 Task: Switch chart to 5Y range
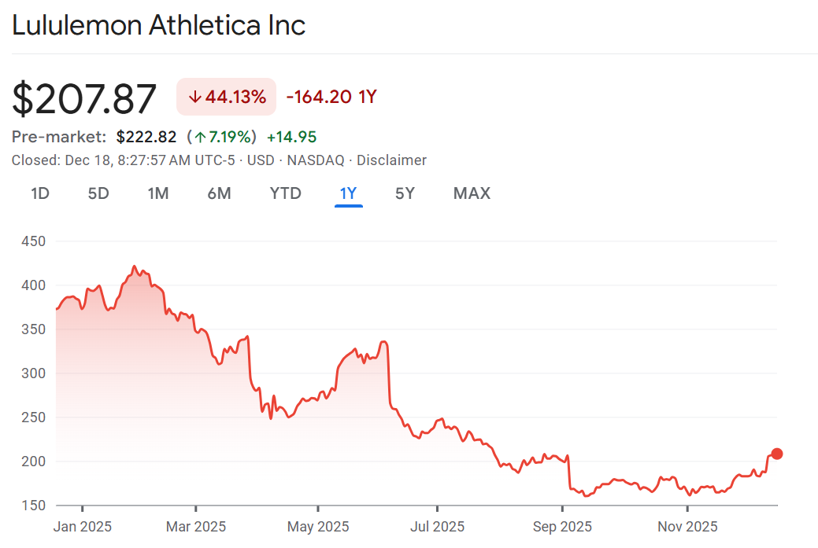click(x=405, y=193)
